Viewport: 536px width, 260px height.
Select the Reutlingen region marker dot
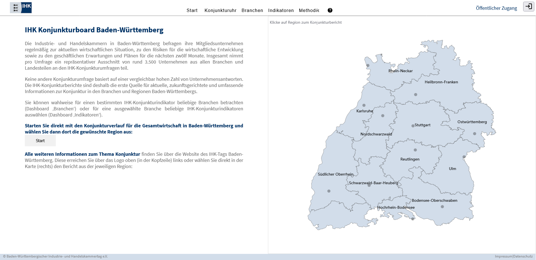415,150
